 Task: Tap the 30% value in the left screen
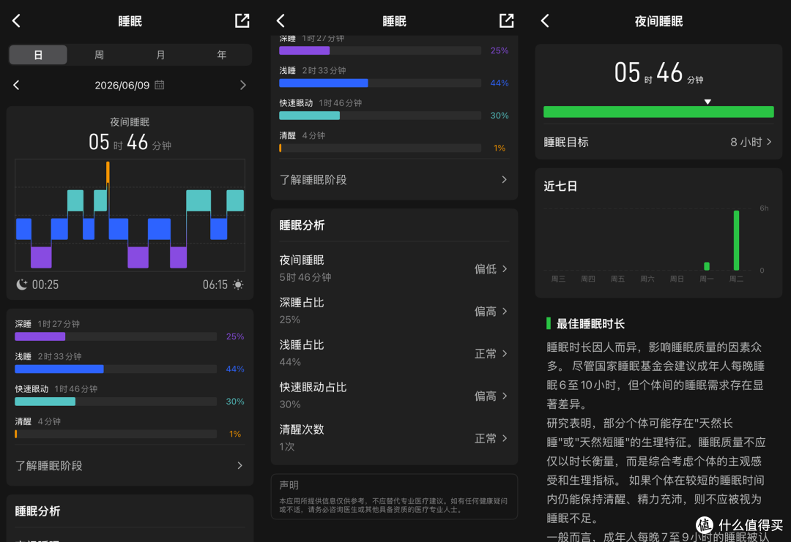click(x=235, y=402)
